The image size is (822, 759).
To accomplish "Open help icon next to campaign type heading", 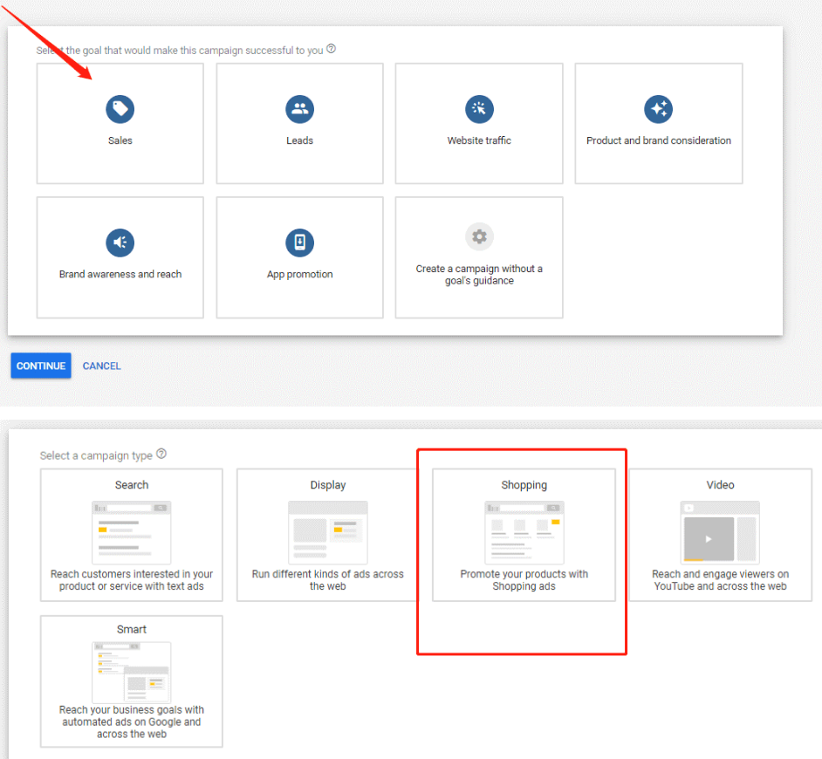I will (161, 454).
